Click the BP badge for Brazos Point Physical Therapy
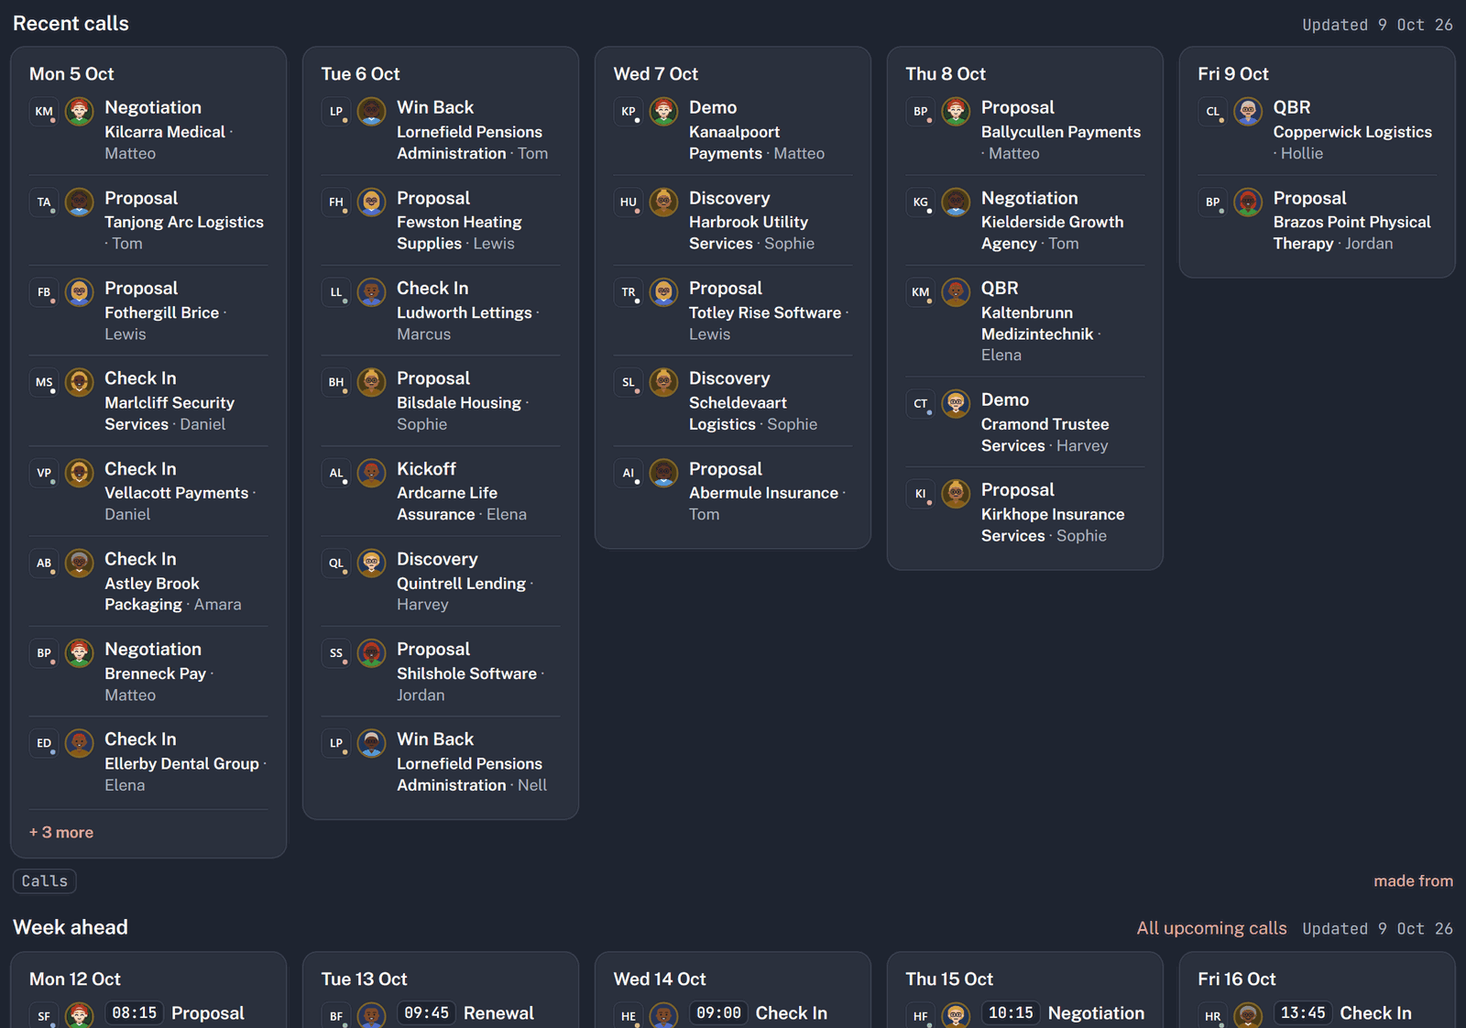This screenshot has width=1466, height=1028. (x=1213, y=202)
